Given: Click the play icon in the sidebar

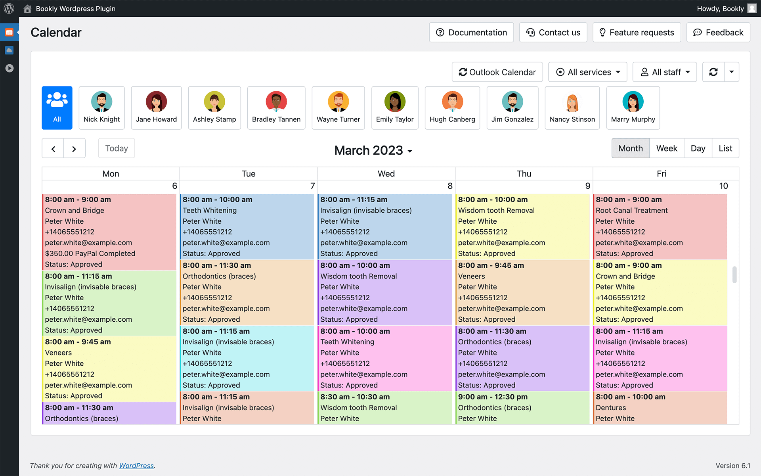Looking at the screenshot, I should coord(10,68).
